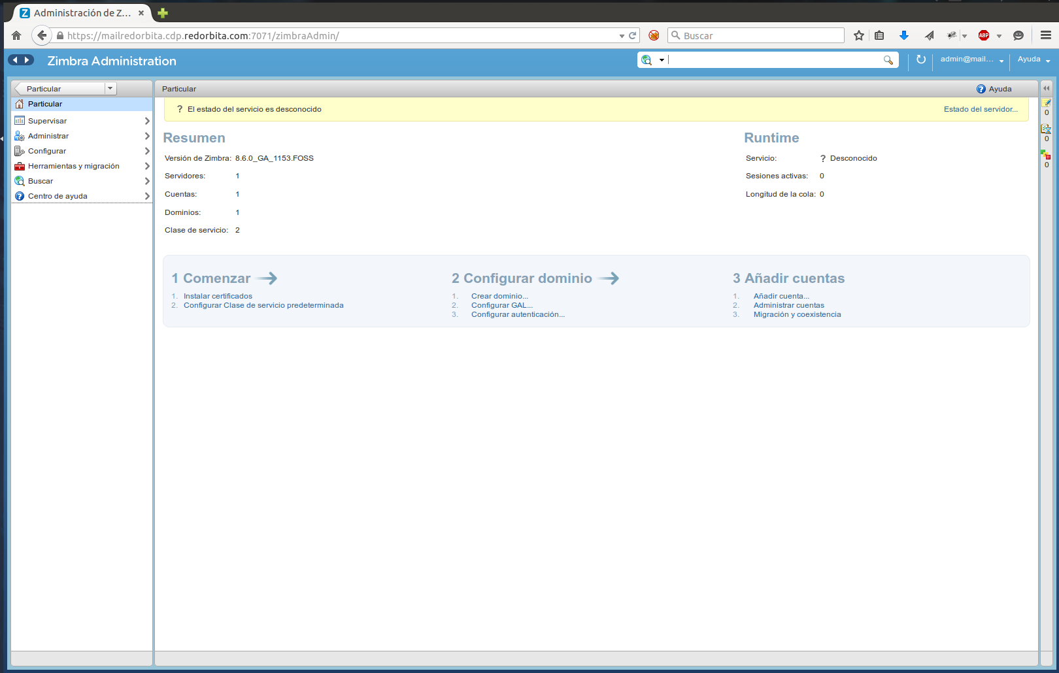Click the refresh icon in Zimbra header
The width and height of the screenshot is (1059, 673).
(921, 59)
